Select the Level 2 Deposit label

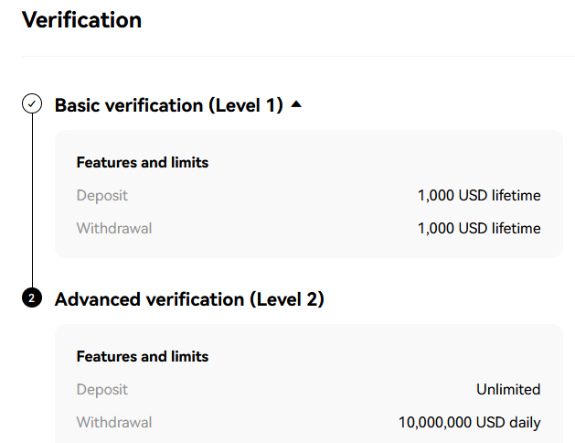point(102,389)
